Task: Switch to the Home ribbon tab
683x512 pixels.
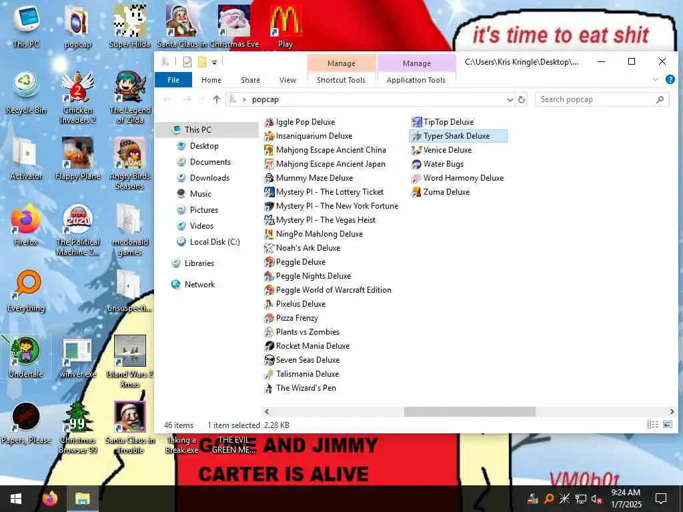Action: (211, 80)
